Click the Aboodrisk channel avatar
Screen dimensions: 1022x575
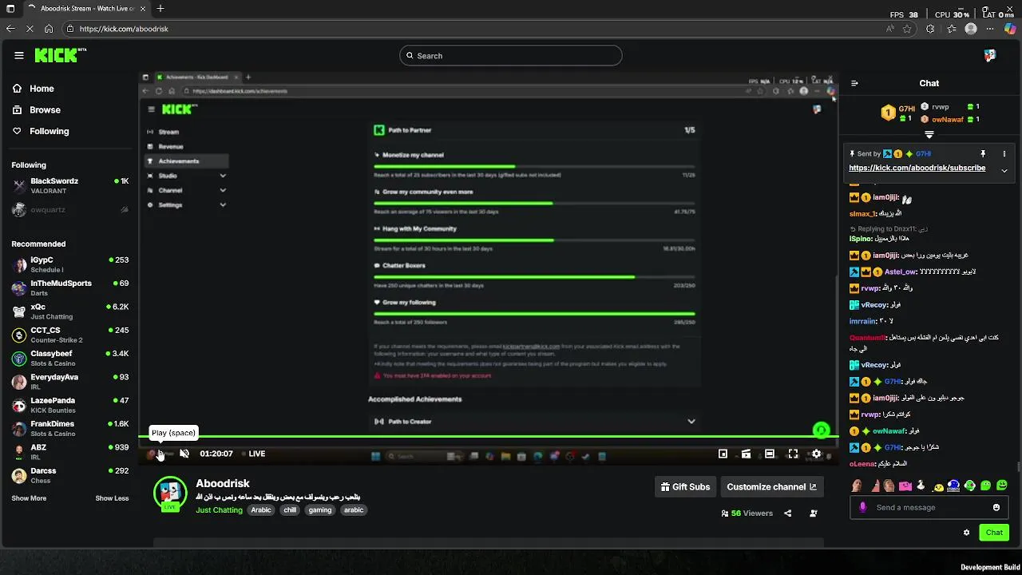(x=170, y=493)
